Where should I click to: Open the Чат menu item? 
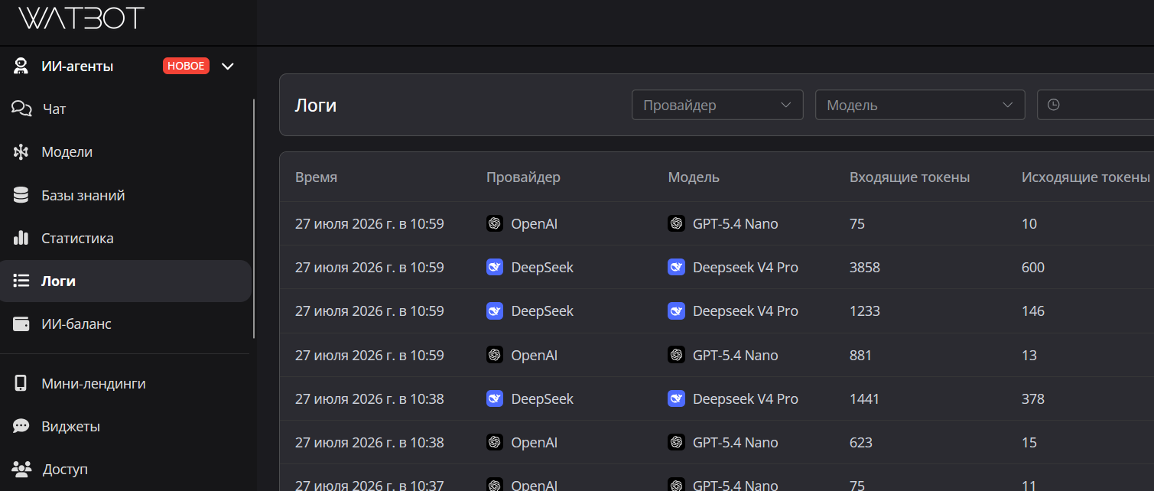(54, 109)
